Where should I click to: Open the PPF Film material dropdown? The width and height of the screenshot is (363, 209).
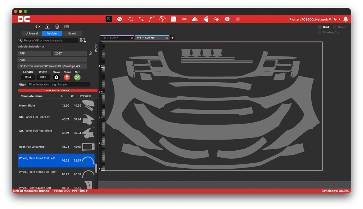80,191
